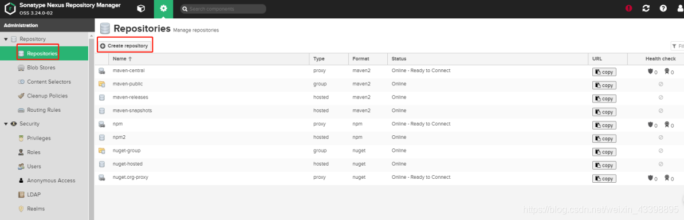Image resolution: width=684 pixels, height=220 pixels.
Task: Open the nuget-group repository row
Action: [390, 151]
